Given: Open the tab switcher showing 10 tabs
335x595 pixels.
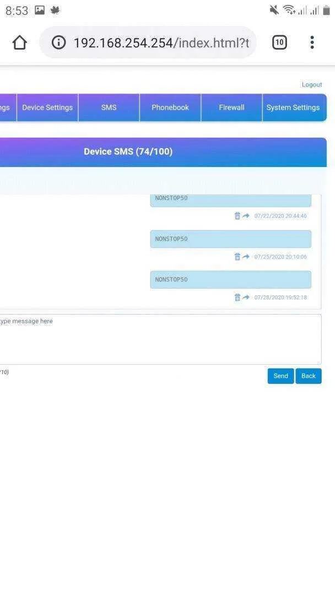Looking at the screenshot, I should coord(279,42).
